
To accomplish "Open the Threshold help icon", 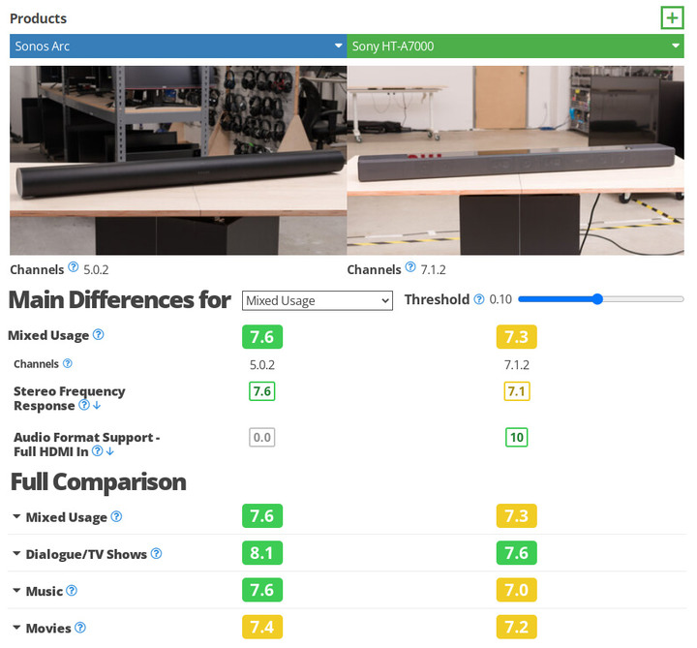I will [x=479, y=299].
